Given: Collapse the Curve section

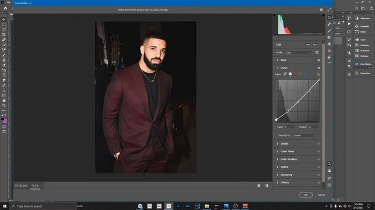Looking at the screenshot, I should pyautogui.click(x=277, y=68).
